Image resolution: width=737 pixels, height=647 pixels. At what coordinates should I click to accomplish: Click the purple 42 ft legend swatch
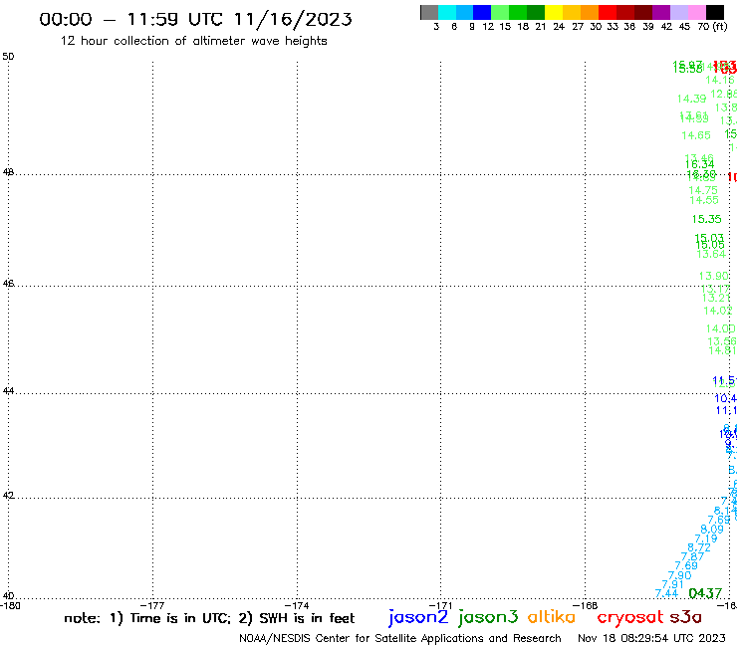tap(661, 12)
